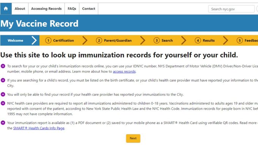The width and height of the screenshot is (258, 145).
Task: Select step 5 Feedback
Action: (247, 41)
